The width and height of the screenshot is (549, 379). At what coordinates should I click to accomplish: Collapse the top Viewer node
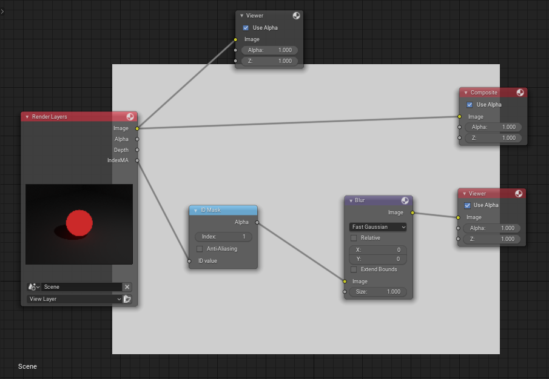[241, 16]
